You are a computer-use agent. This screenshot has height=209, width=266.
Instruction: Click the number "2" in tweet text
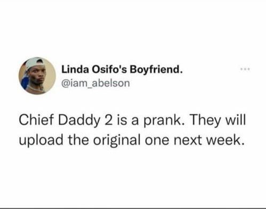[x=109, y=120]
